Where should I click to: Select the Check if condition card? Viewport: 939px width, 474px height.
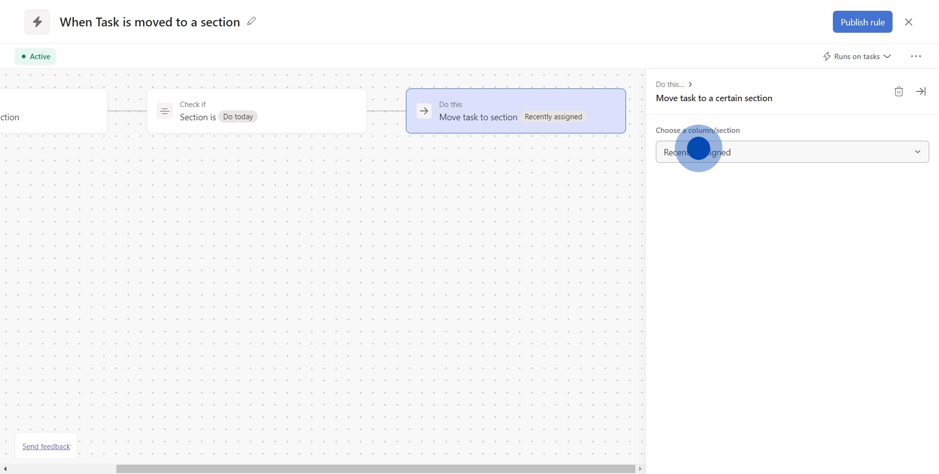[293, 111]
